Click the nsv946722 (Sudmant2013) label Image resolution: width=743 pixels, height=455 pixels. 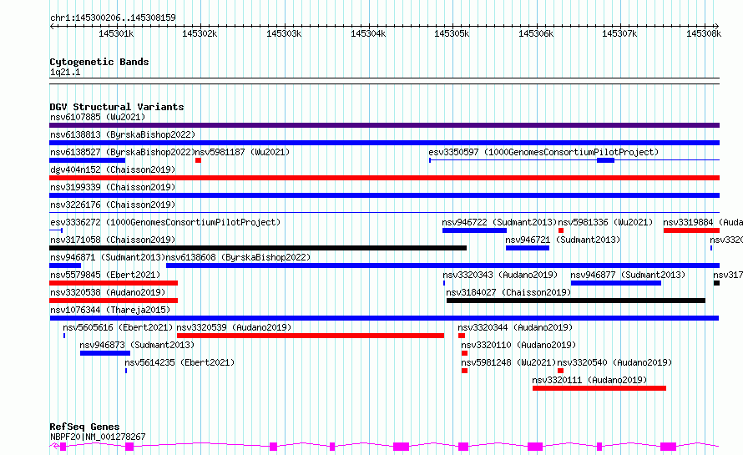(x=499, y=222)
